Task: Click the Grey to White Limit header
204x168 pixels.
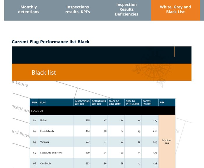Action: coord(133,102)
